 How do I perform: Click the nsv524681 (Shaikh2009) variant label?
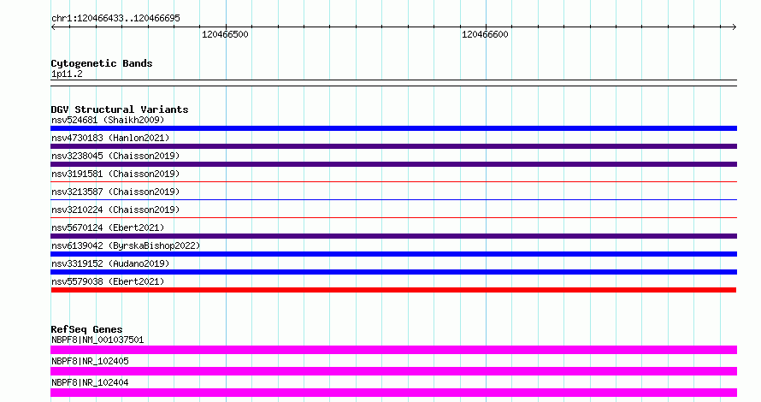point(108,120)
